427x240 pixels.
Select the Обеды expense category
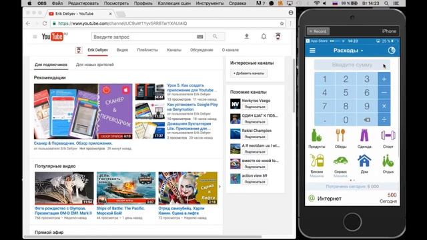click(x=340, y=139)
